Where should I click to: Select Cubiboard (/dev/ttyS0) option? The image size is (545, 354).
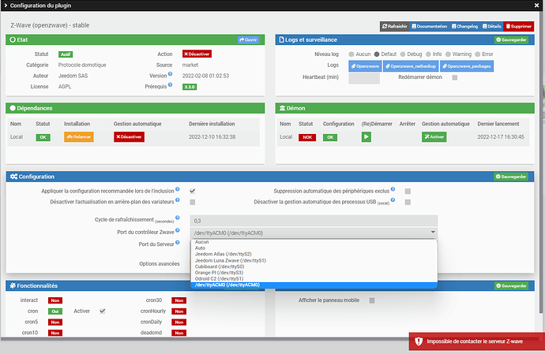click(314, 266)
